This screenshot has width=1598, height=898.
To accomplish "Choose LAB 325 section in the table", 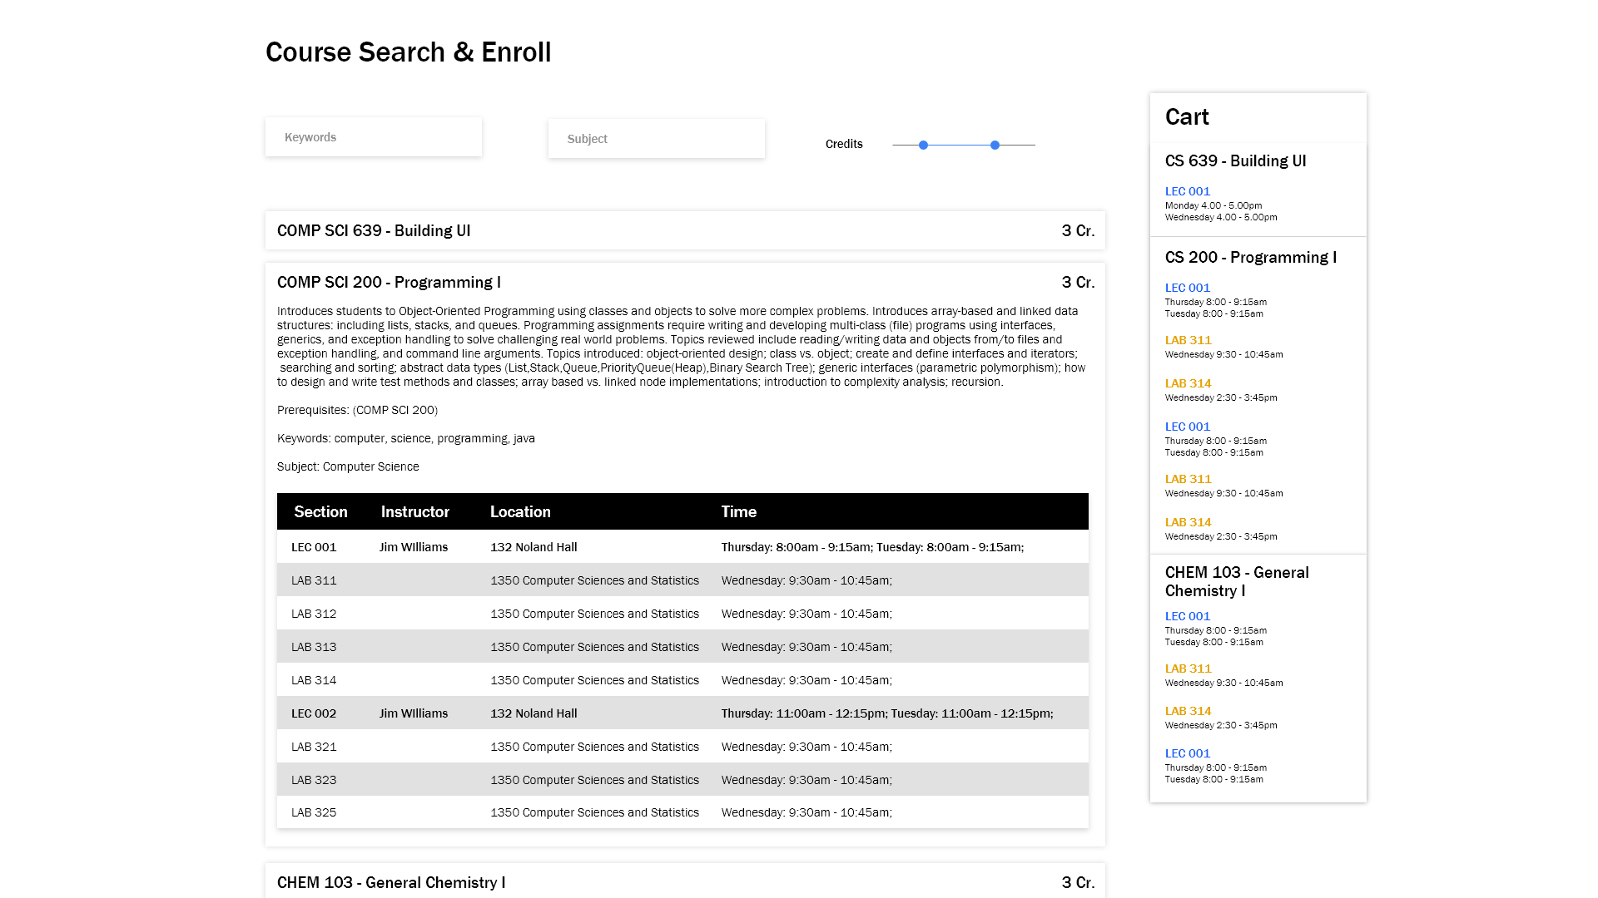I will (682, 812).
